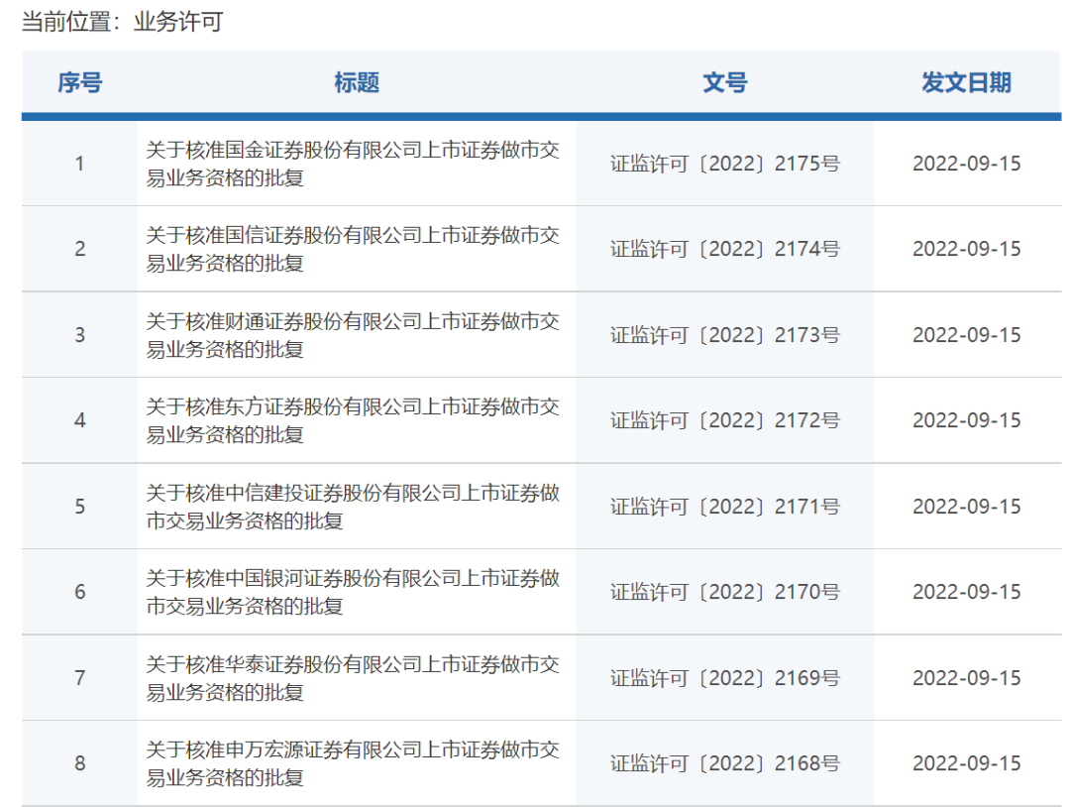Select document number 证监许可〔2022〕2168号
Screen dimensions: 1070x807
(724, 763)
